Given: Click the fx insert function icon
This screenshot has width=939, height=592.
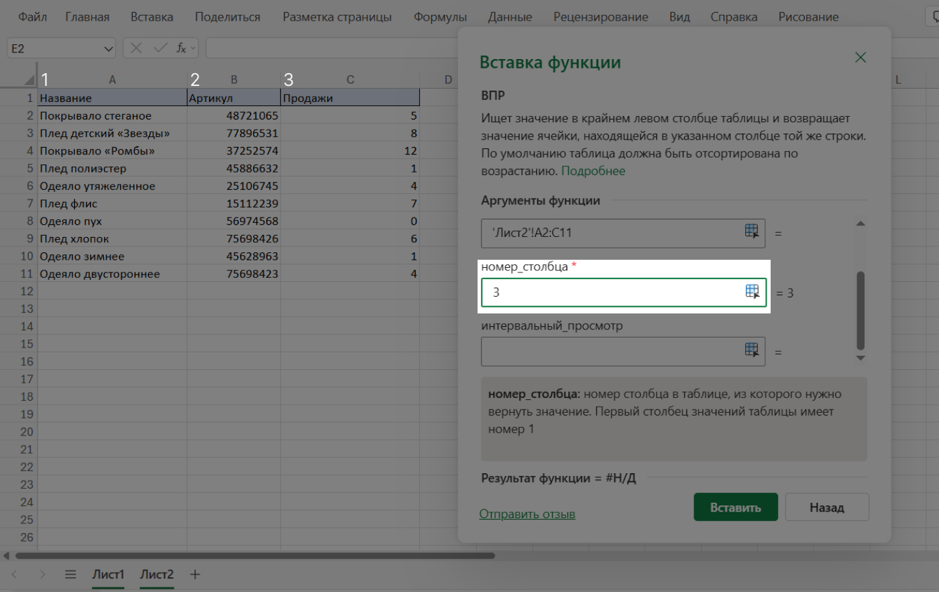Looking at the screenshot, I should [180, 48].
